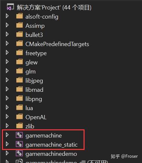Image resolution: width=142 pixels, height=163 pixels.
Task: Expand the Assimp folder node
Action: [x=7, y=25]
